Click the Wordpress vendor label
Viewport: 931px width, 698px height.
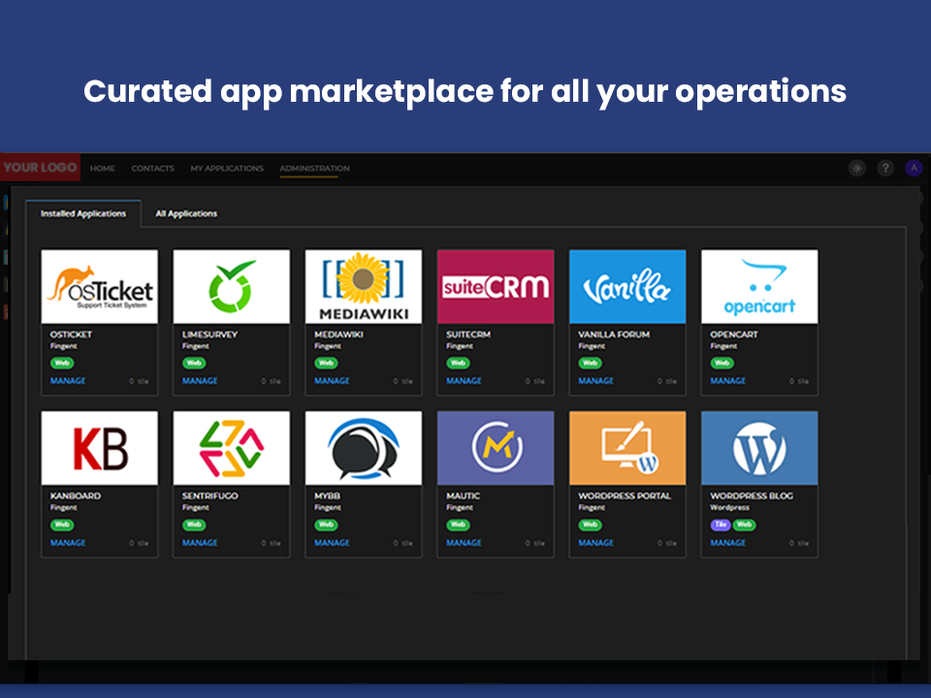coord(729,507)
